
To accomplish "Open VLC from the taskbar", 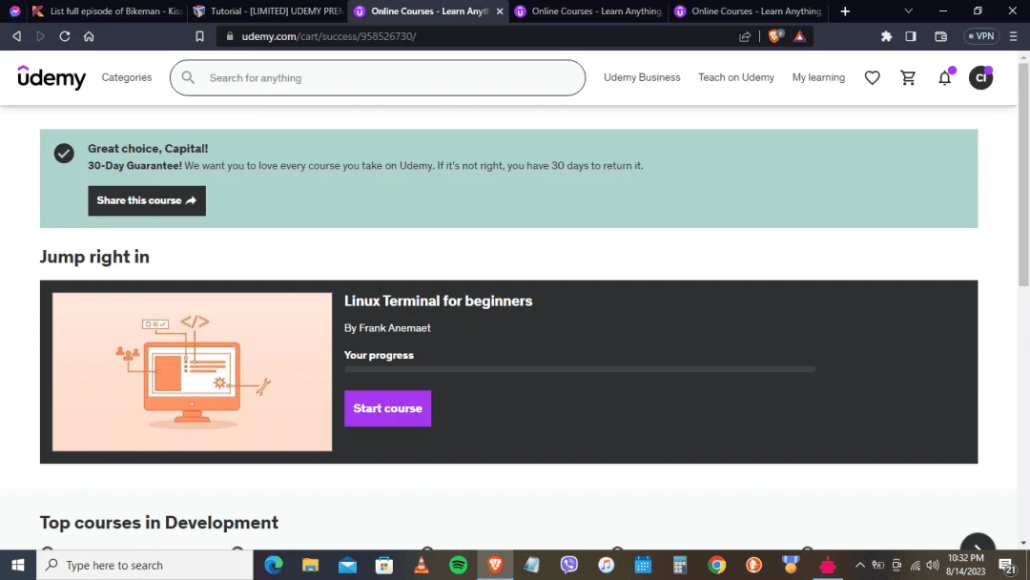I will [422, 565].
